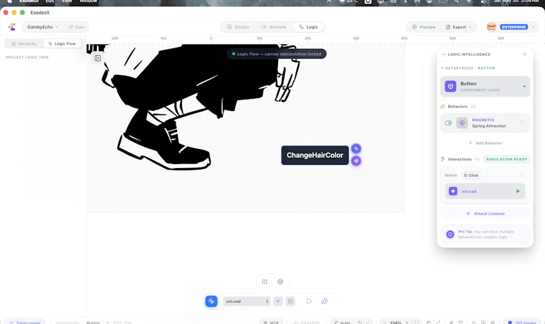Zoom out with minus in status bar
The width and height of the screenshot is (545, 324).
384,322
